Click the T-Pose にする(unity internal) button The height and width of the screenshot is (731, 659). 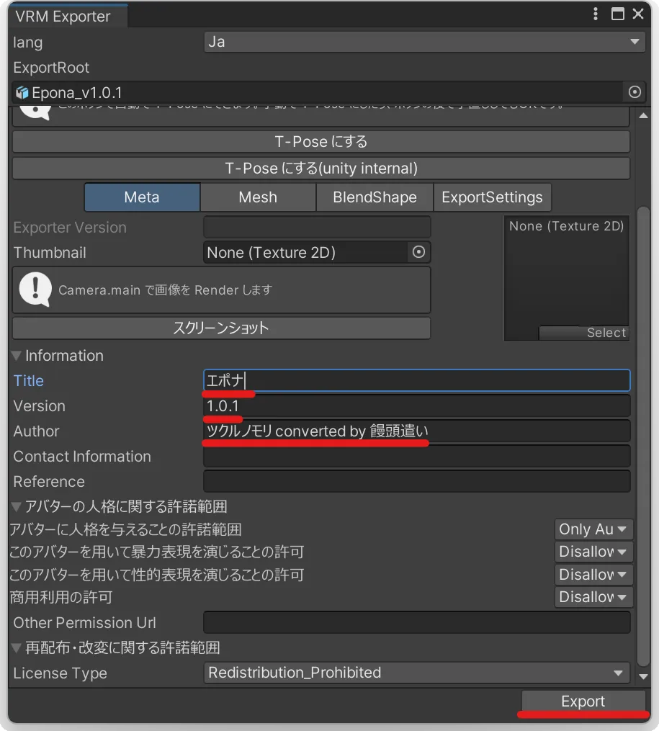(320, 169)
